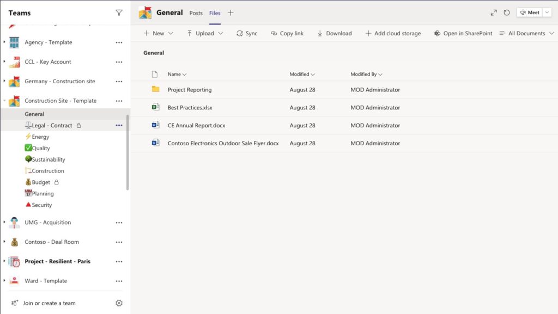Click the Construction Site - Template team avatar
Image resolution: width=558 pixels, height=314 pixels.
tap(14, 101)
